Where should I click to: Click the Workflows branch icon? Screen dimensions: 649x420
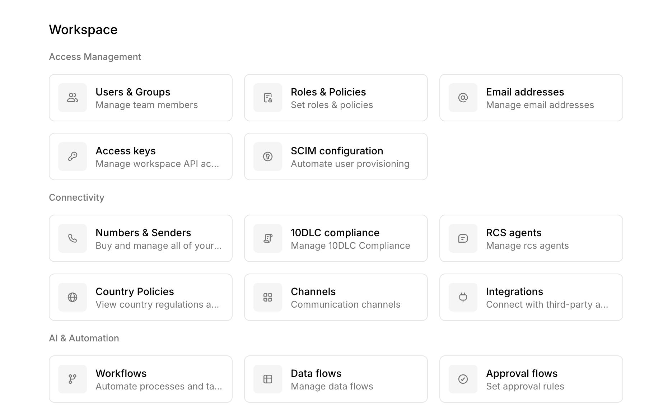coord(73,379)
